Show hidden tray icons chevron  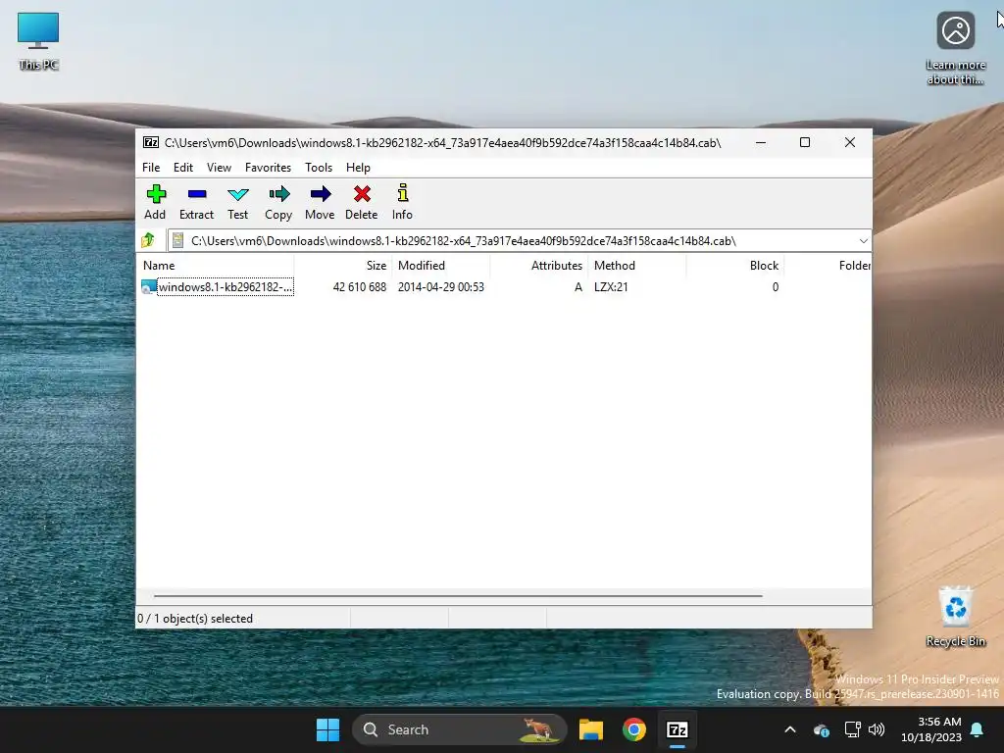coord(790,729)
